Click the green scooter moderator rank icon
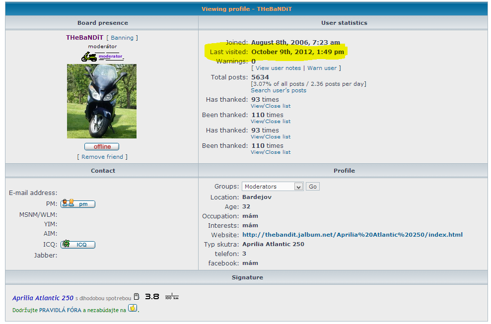Viewport: 491px width, 324px height. (x=89, y=57)
